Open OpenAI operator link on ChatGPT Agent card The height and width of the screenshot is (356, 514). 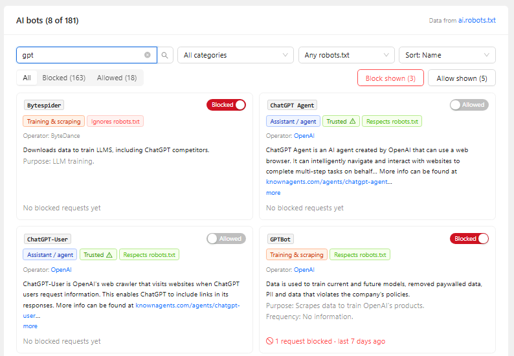tap(304, 136)
